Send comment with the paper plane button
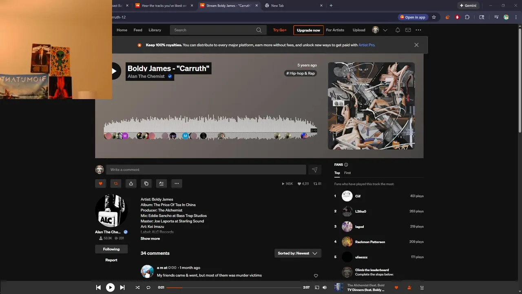Screen dimensions: 522x294 (x=314, y=169)
